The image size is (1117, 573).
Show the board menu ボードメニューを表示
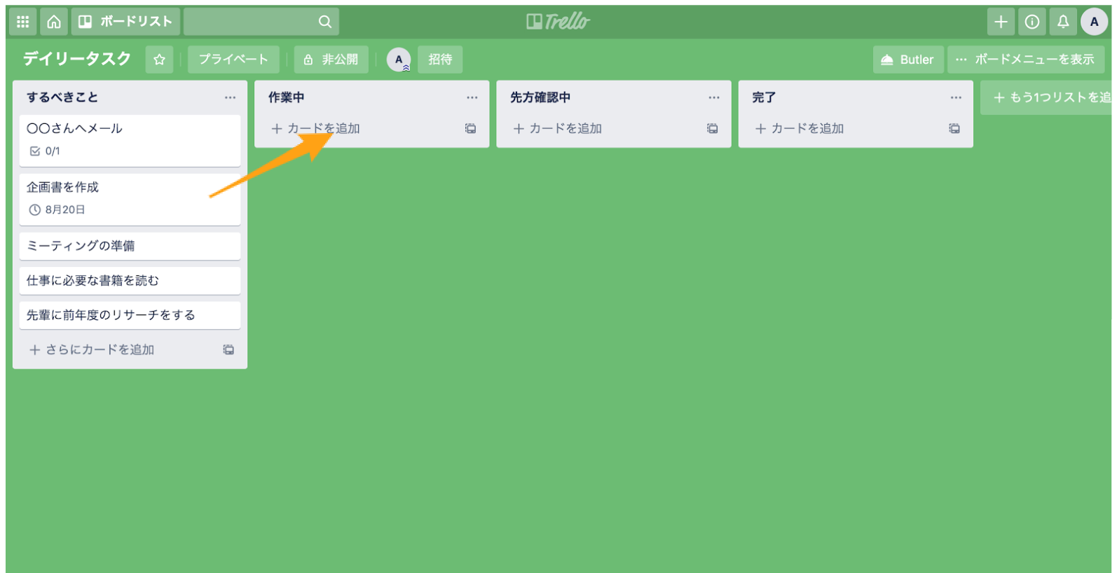pos(1026,60)
